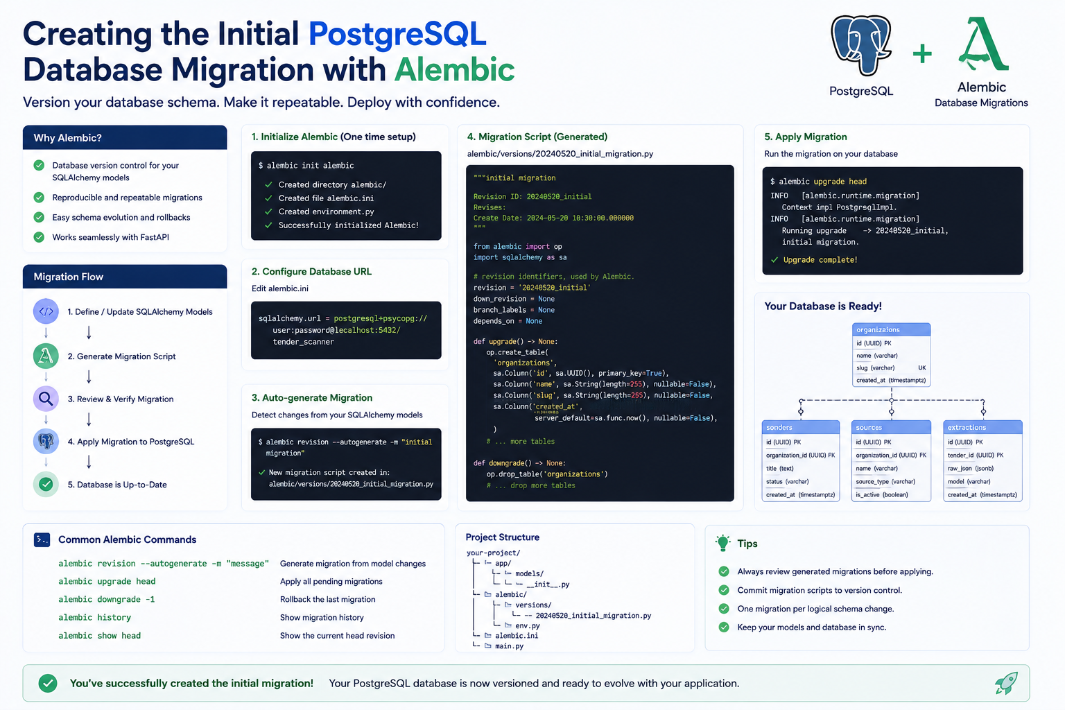Click the "def upgrade() -> None:" line in the script
The height and width of the screenshot is (710, 1065).
pos(515,342)
